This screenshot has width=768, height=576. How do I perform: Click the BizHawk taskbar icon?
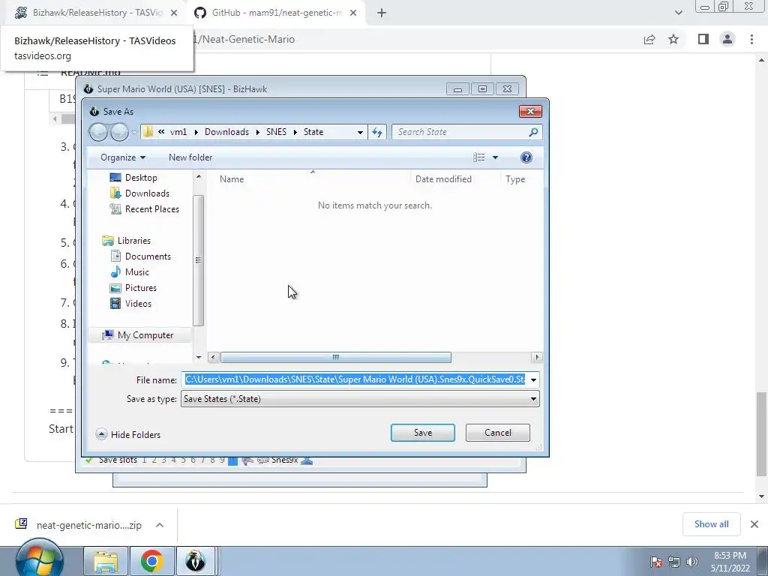195,561
